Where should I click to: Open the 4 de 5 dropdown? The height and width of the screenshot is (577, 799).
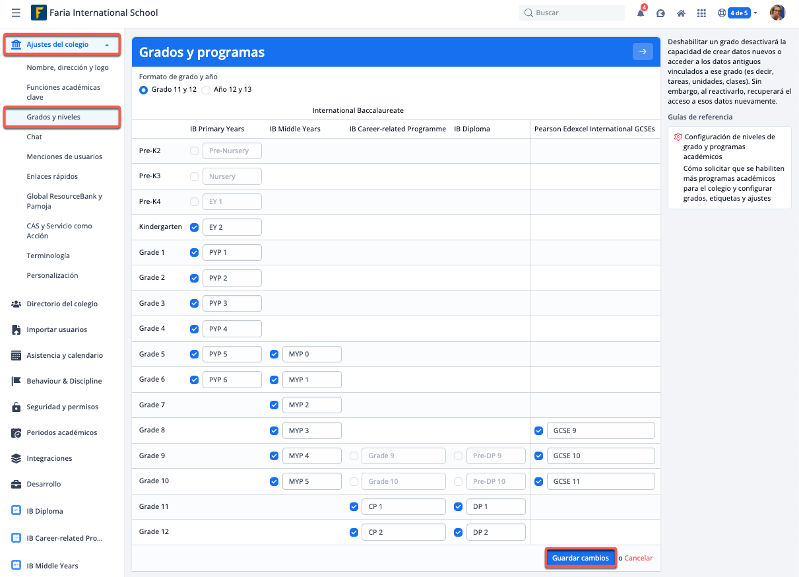coord(743,13)
